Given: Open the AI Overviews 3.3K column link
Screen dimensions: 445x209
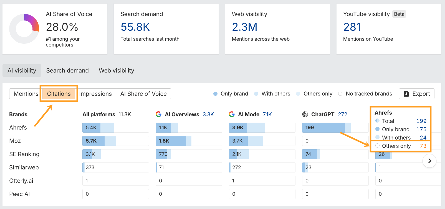Looking at the screenshot, I should coord(208,114).
